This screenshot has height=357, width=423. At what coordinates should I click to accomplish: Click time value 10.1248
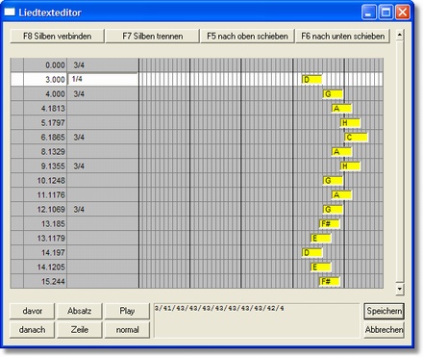[x=51, y=181]
